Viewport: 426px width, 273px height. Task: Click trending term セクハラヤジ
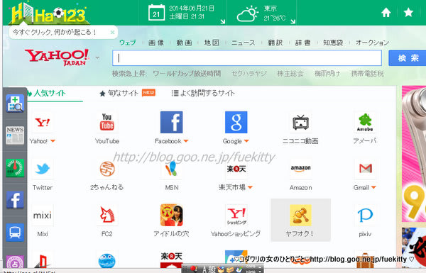point(249,74)
